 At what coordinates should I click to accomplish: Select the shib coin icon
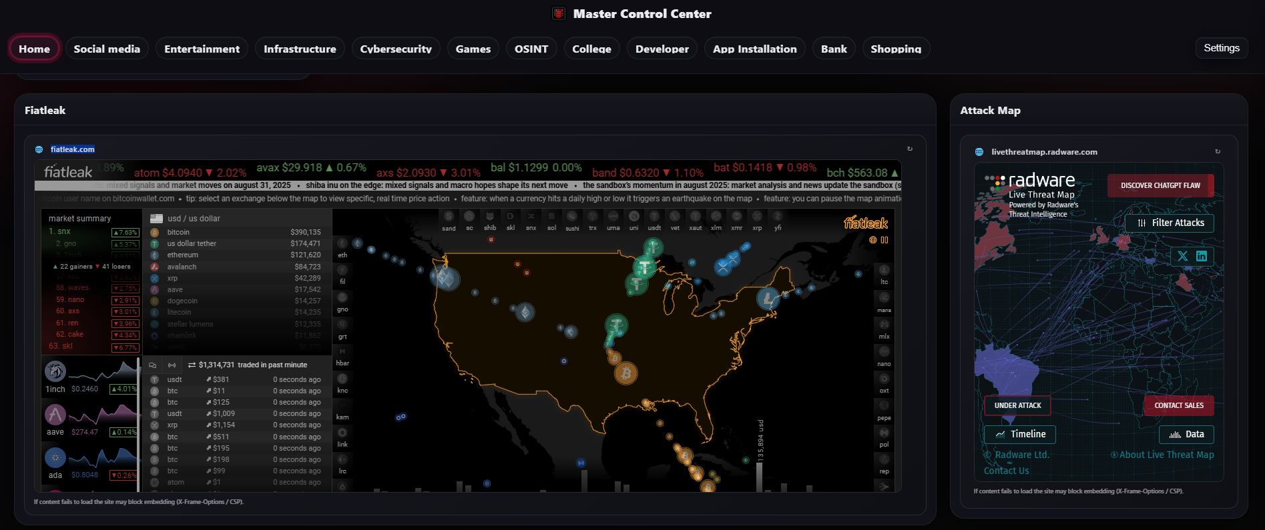point(490,217)
